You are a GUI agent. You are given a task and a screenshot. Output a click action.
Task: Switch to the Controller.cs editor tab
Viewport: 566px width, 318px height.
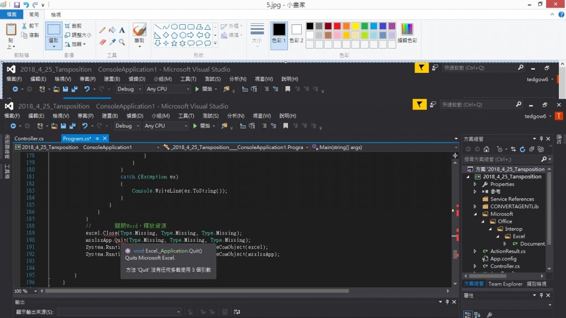[x=29, y=139]
